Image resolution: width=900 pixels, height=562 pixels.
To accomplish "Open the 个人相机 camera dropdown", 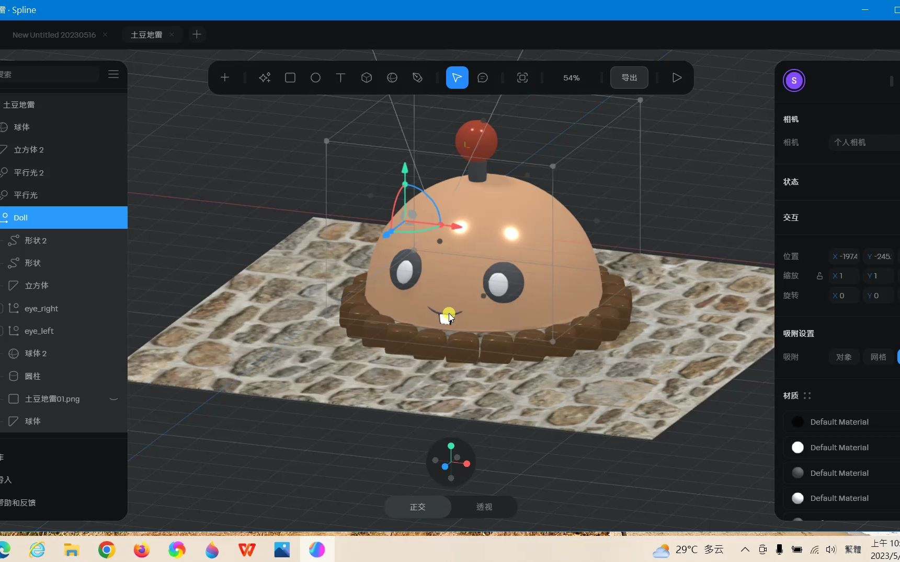I will point(864,142).
